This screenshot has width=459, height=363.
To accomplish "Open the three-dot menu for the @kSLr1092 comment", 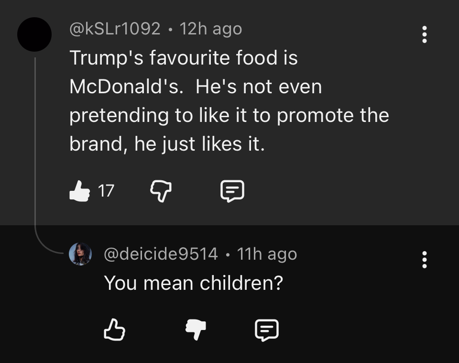I will (424, 35).
